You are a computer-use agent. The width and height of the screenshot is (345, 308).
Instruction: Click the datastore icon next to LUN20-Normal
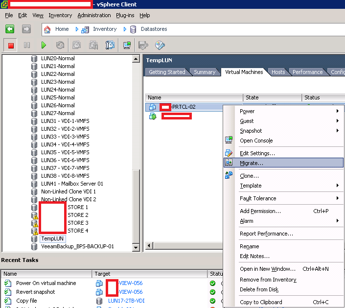34,59
